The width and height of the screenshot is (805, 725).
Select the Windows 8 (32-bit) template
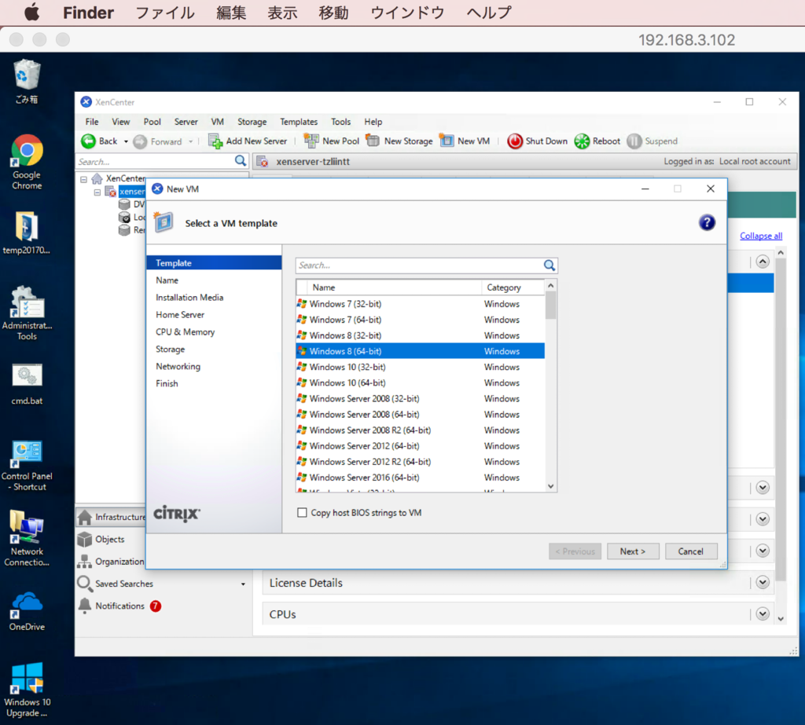[x=420, y=335]
